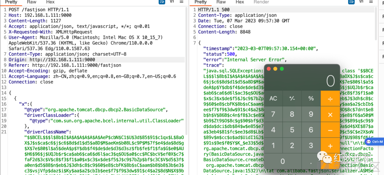This screenshot has height=175, width=384.
Task: Click the multiply operator in Calculator
Action: tap(330, 115)
